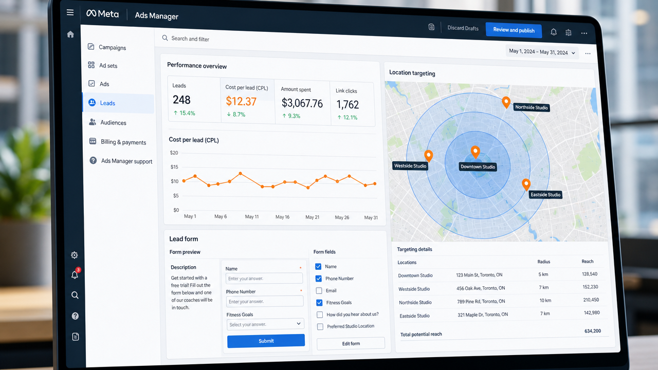
Task: Uncheck the Fitness Goals form field
Action: click(319, 302)
